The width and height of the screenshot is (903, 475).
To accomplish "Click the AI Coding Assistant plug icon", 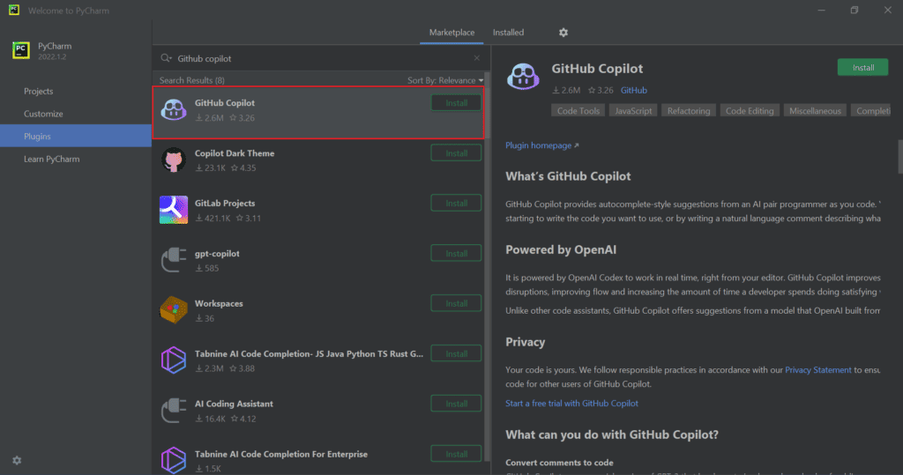I will [x=174, y=411].
